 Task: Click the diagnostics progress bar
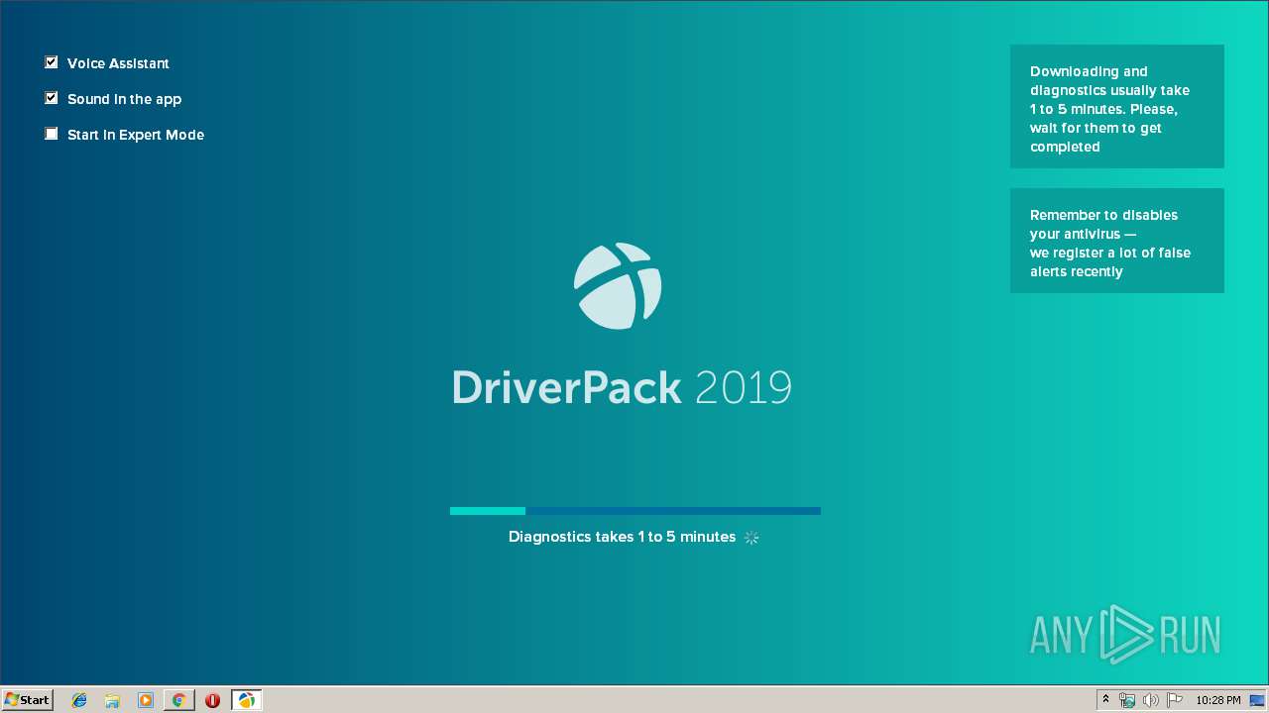coord(634,511)
